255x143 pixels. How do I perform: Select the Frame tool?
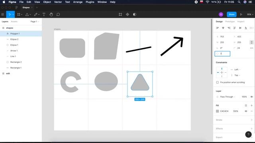pos(19,14)
